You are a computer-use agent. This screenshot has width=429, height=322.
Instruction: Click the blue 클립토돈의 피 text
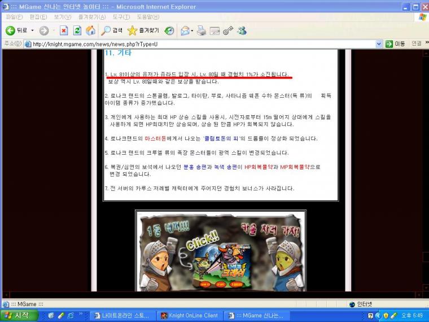(x=221, y=138)
